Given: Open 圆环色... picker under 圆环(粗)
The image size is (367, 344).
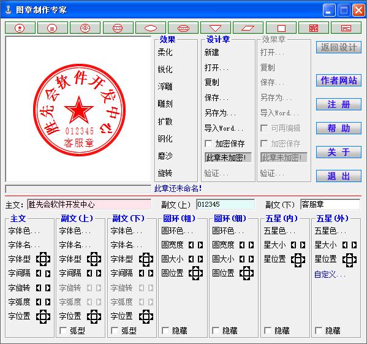Looking at the screenshot, I should 177,231.
